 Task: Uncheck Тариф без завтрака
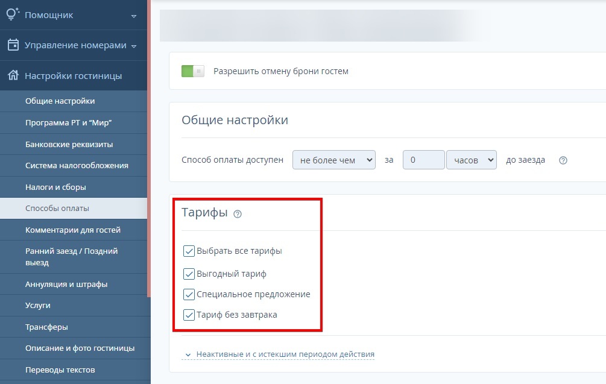click(x=188, y=315)
